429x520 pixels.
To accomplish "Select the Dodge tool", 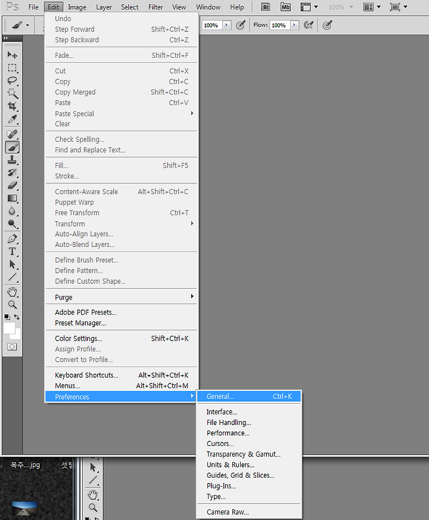I will pyautogui.click(x=13, y=224).
